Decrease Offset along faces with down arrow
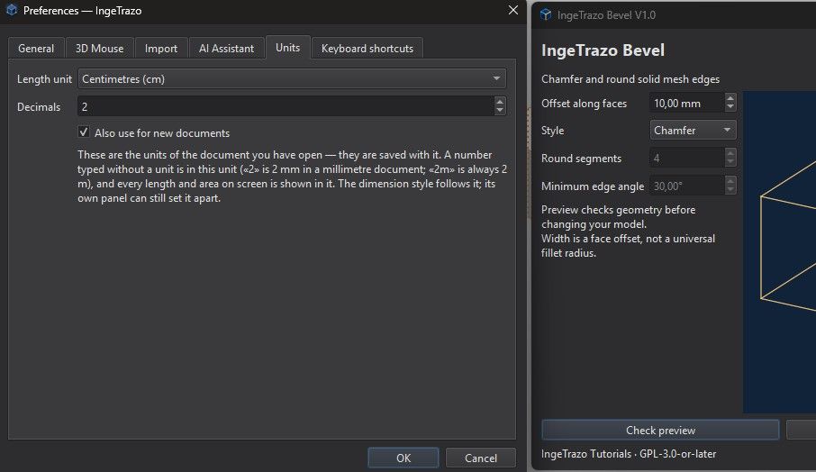The image size is (816, 472). click(730, 108)
